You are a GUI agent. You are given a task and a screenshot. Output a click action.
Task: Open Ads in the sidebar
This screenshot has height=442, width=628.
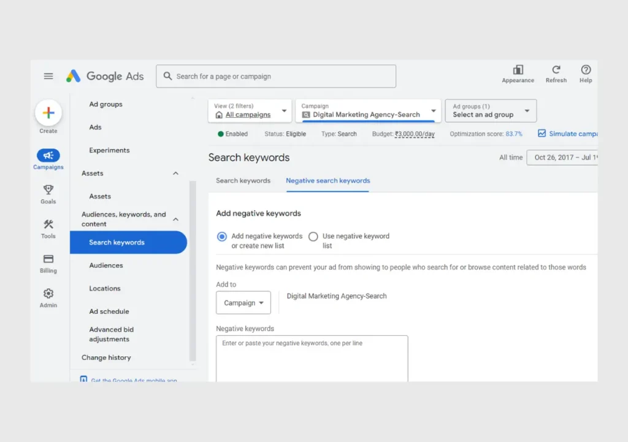pyautogui.click(x=95, y=128)
